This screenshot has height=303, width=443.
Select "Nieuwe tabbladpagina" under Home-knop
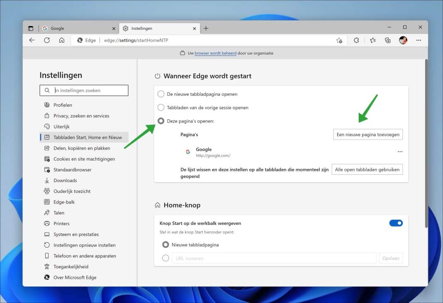coord(166,245)
